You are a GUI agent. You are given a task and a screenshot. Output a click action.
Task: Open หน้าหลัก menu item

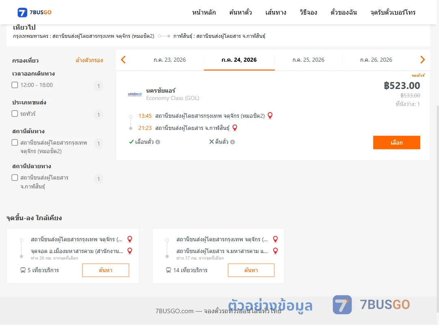(x=204, y=12)
